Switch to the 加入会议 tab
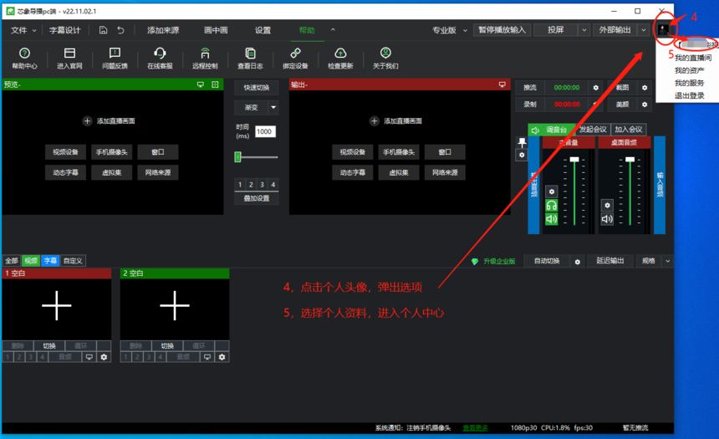Screen dimensions: 719x439 (x=628, y=130)
